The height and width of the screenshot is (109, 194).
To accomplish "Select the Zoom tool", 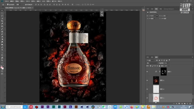I will tap(2, 60).
